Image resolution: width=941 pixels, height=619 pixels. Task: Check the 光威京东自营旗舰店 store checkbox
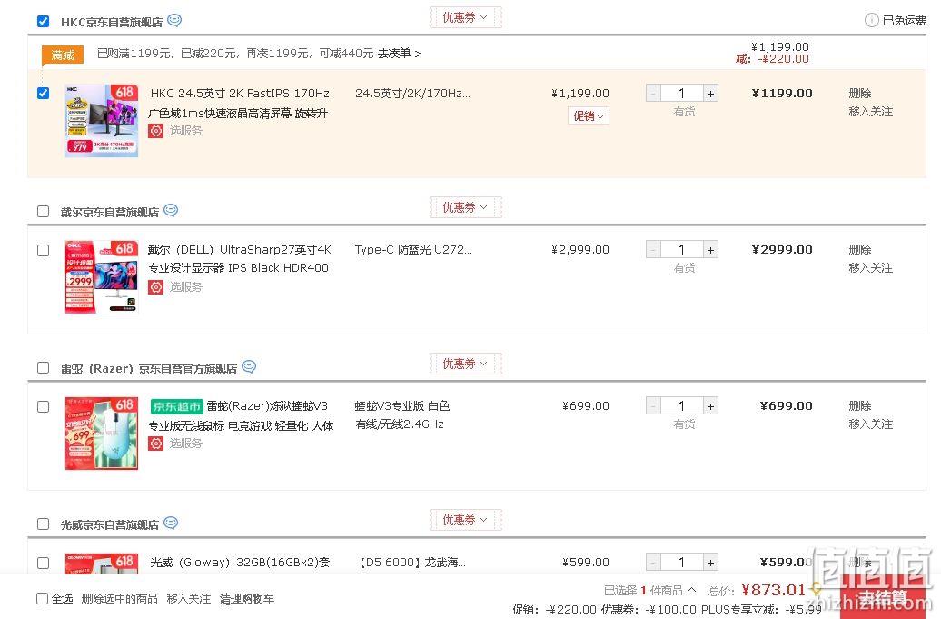pos(44,524)
